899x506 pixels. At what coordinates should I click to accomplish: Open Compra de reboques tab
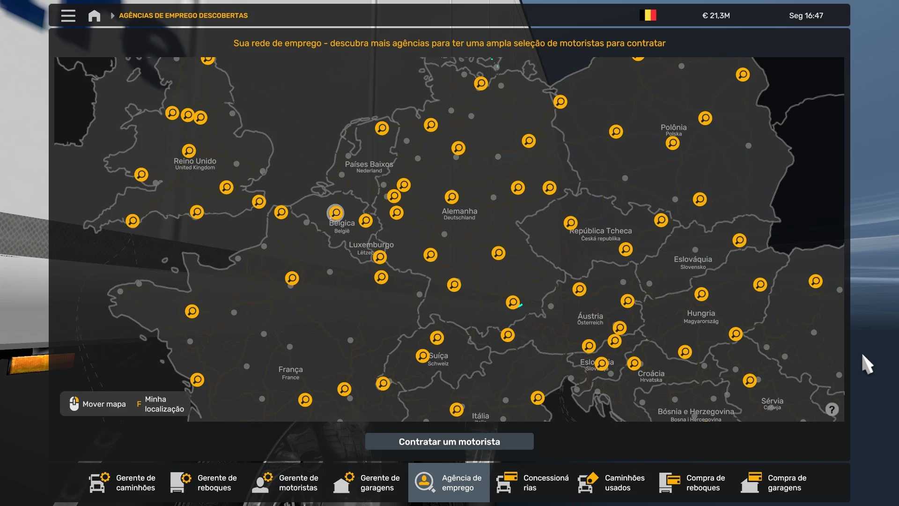coord(693,483)
